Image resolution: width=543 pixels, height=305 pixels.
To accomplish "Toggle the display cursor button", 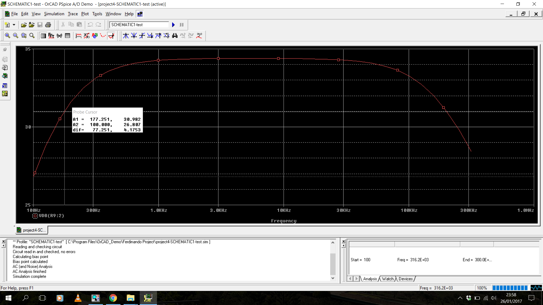I will pyautogui.click(x=111, y=36).
